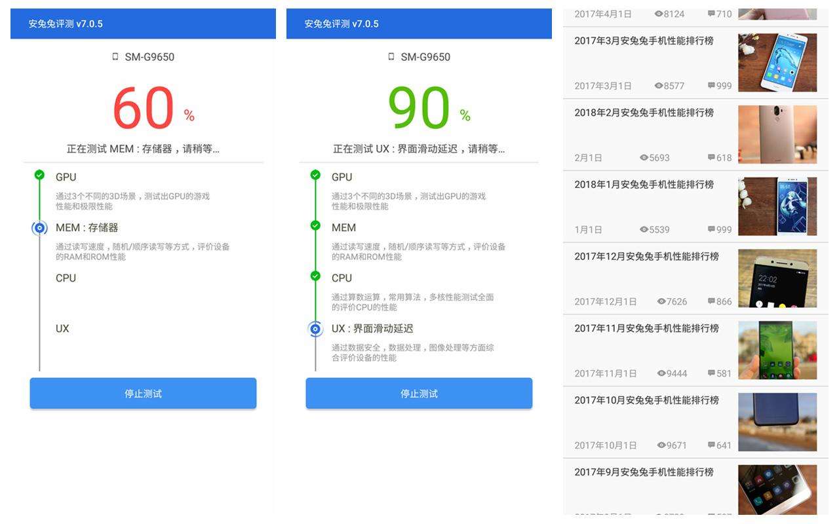Click thumbnail of March 2017 ranking article

click(777, 63)
